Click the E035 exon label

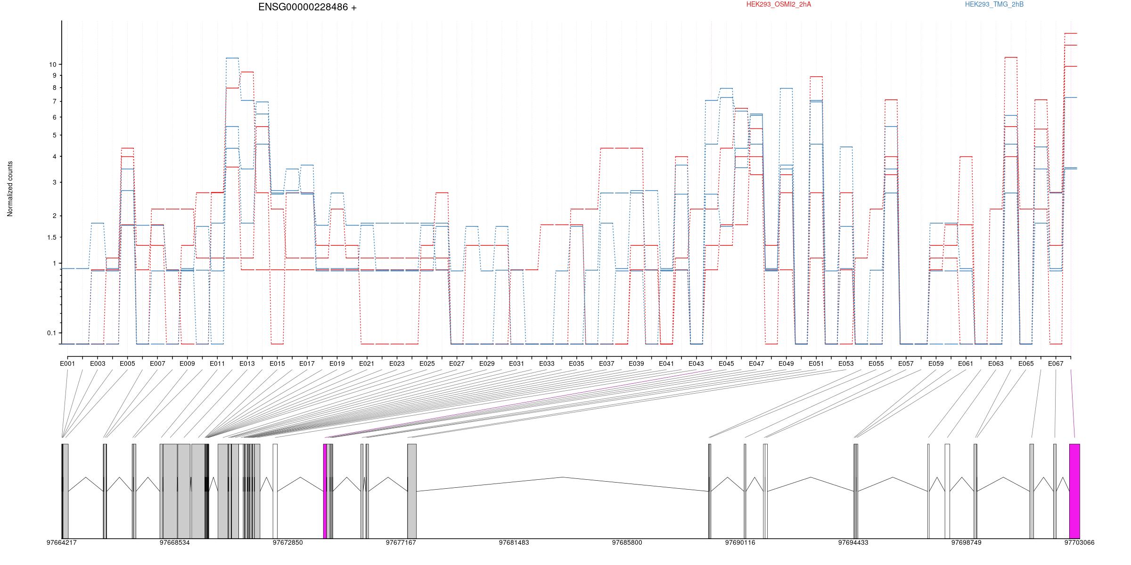tap(576, 364)
